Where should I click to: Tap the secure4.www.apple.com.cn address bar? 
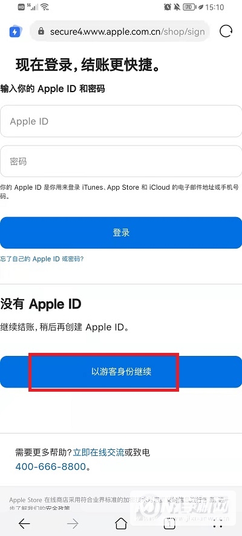(120, 32)
